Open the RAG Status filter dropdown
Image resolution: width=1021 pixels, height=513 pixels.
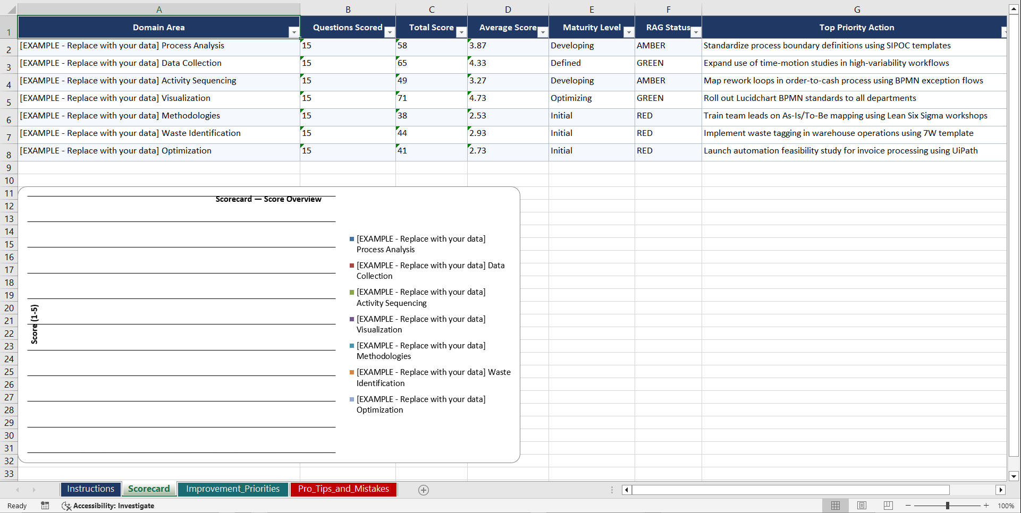click(x=696, y=32)
